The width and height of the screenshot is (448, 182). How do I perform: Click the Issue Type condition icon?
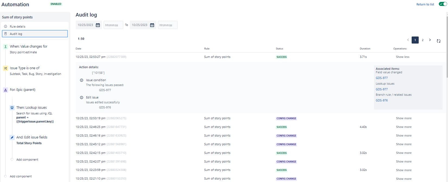[x=5, y=68]
